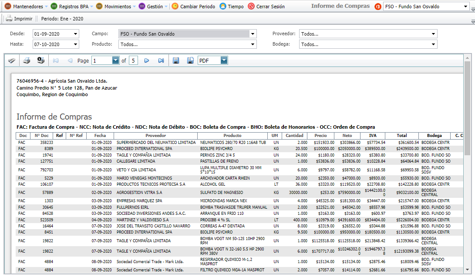475x277 pixels.
Task: Go to previous report page
Action: click(70, 60)
